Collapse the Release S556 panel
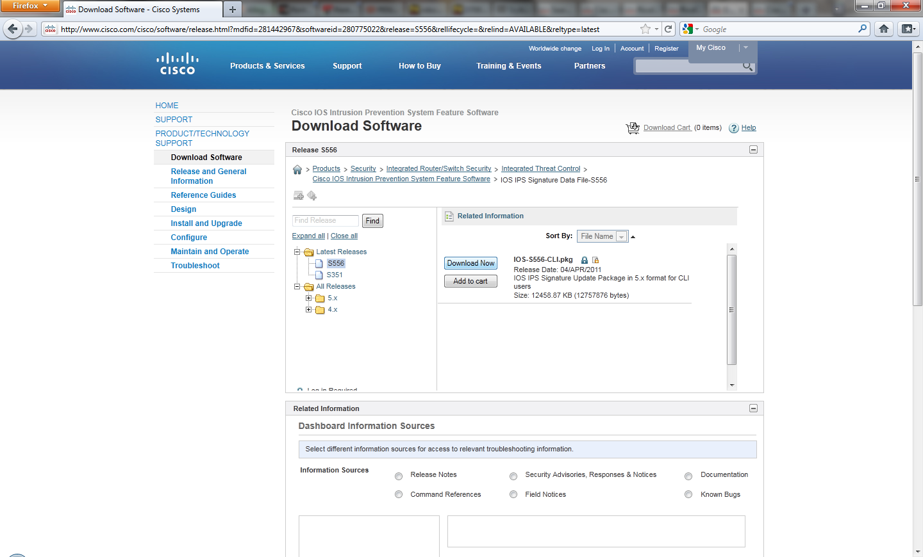Viewport: 923px width, 557px height. [x=754, y=150]
